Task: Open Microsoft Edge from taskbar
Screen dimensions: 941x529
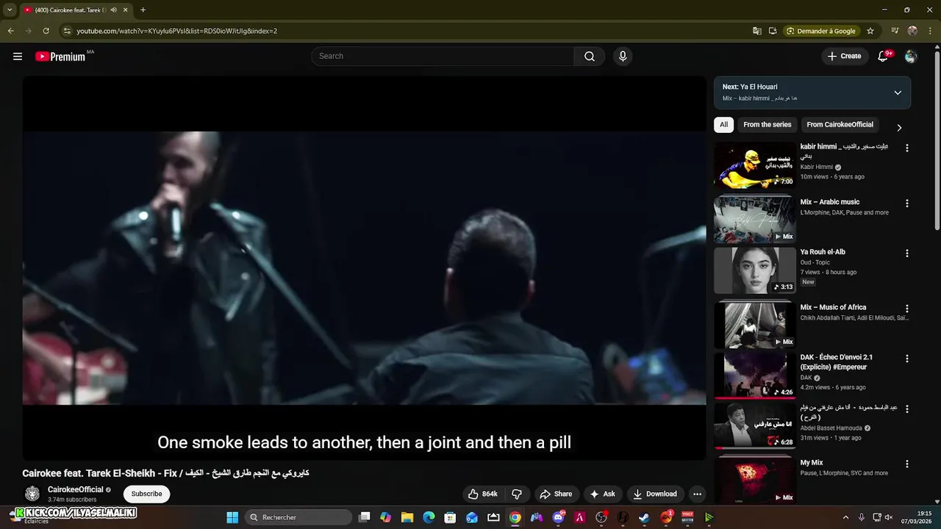Action: point(429,517)
